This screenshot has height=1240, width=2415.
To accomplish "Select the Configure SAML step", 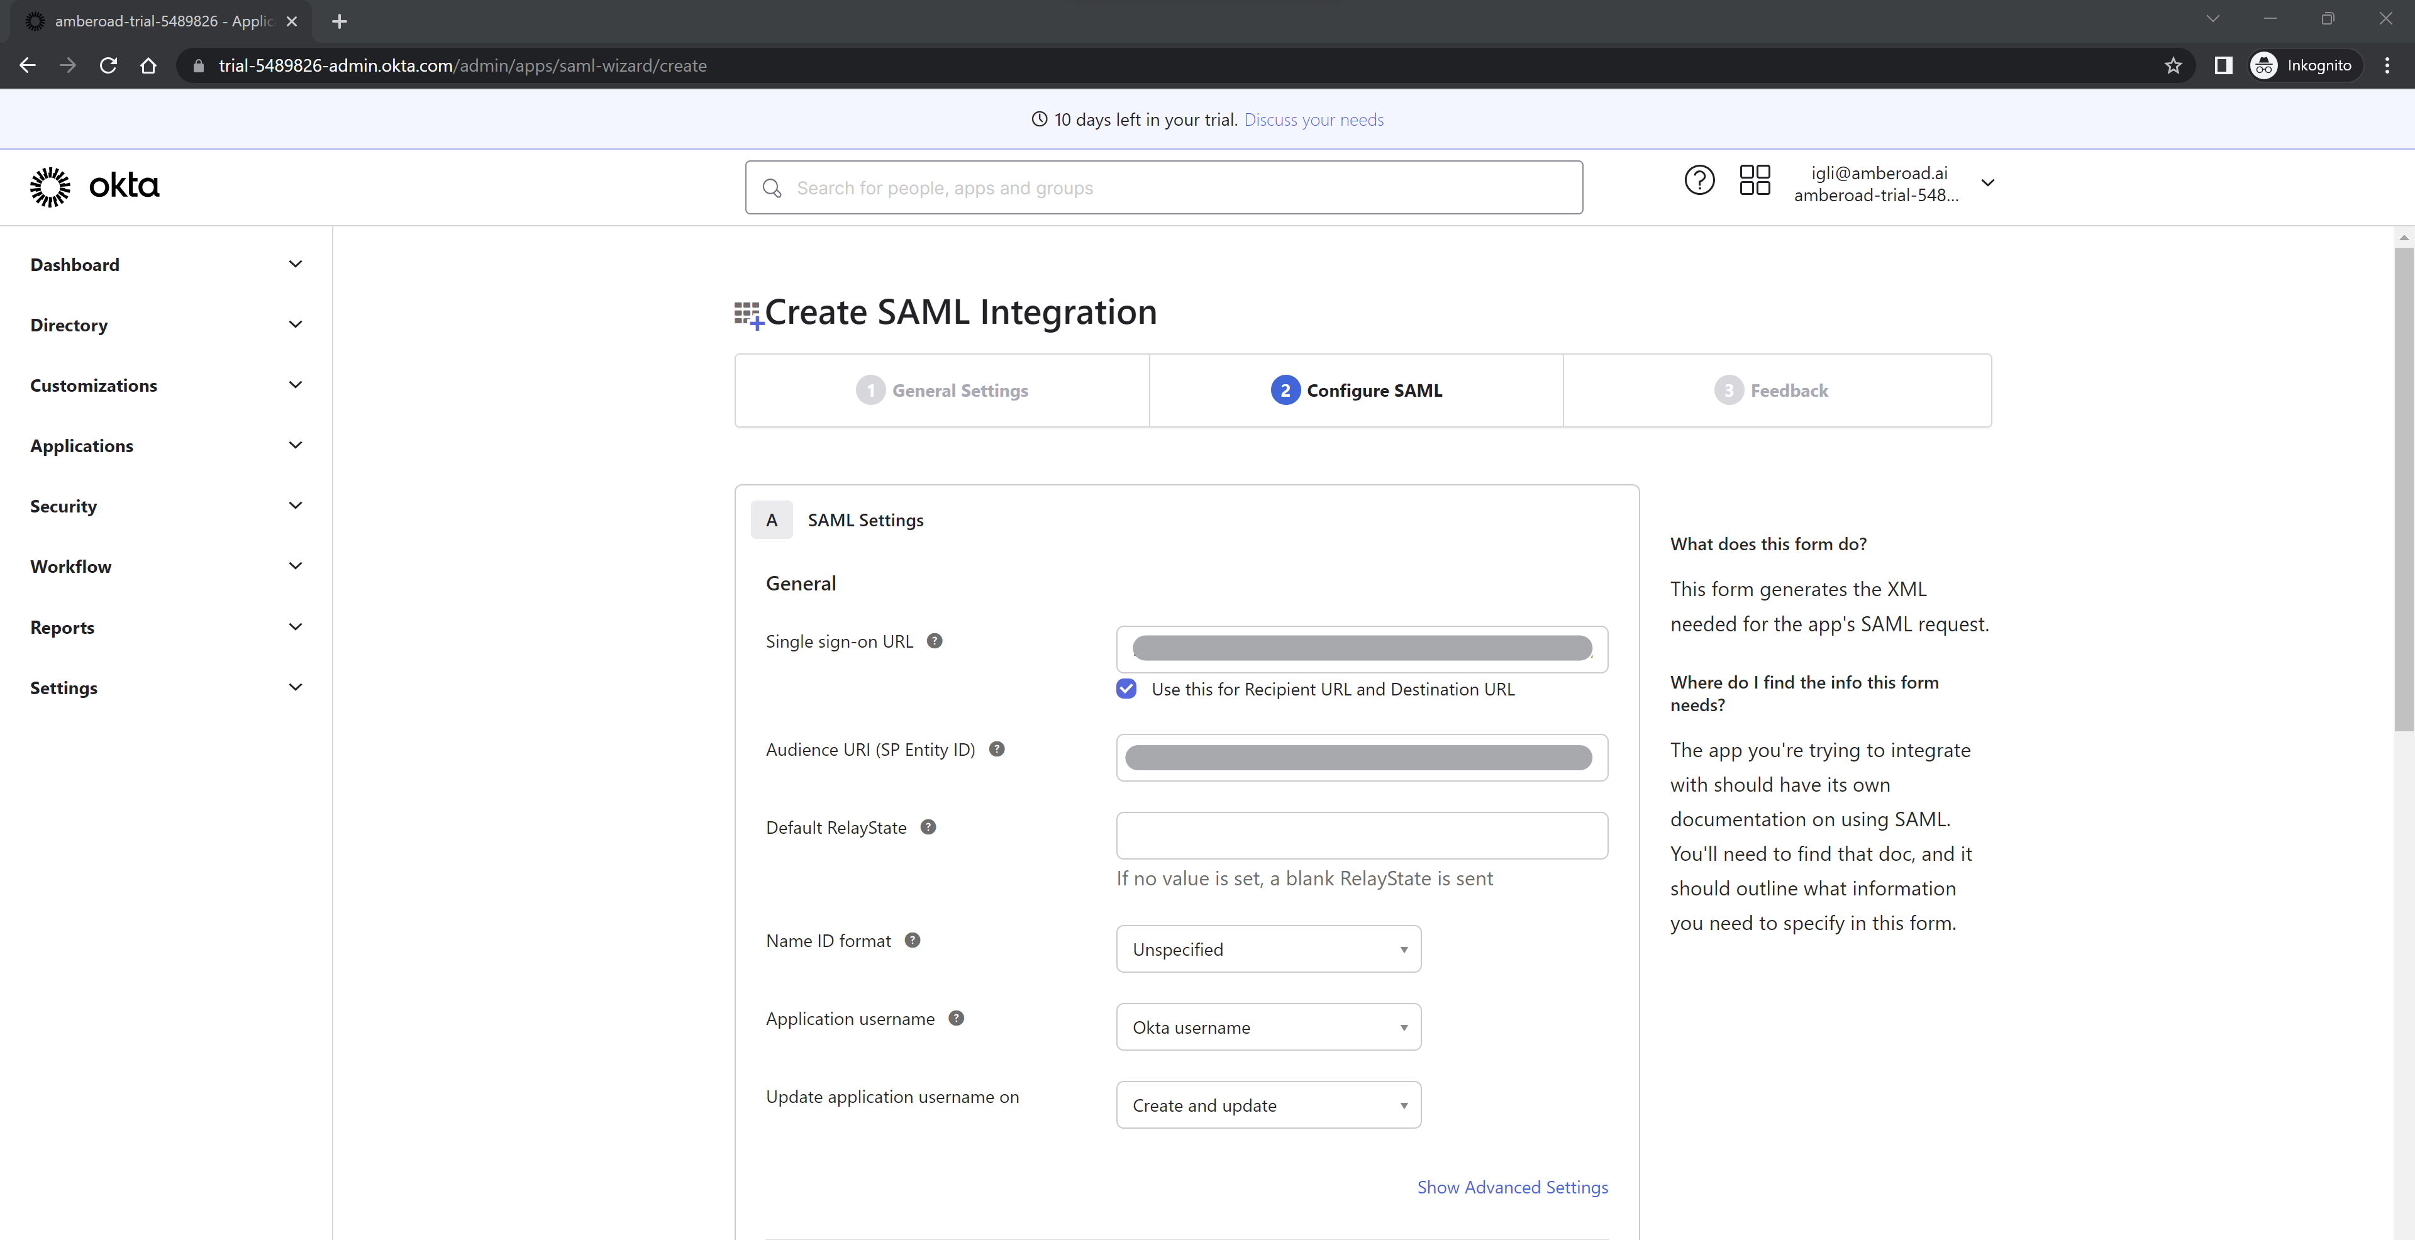I will [x=1356, y=391].
